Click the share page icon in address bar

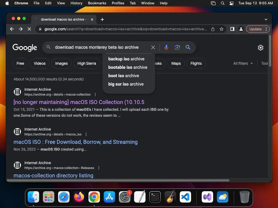[x=213, y=29]
